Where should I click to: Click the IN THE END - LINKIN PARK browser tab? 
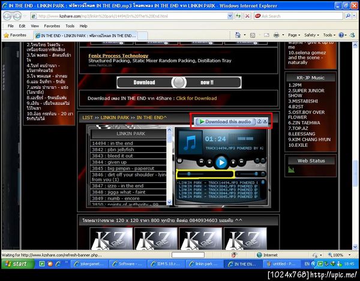pos(85,35)
